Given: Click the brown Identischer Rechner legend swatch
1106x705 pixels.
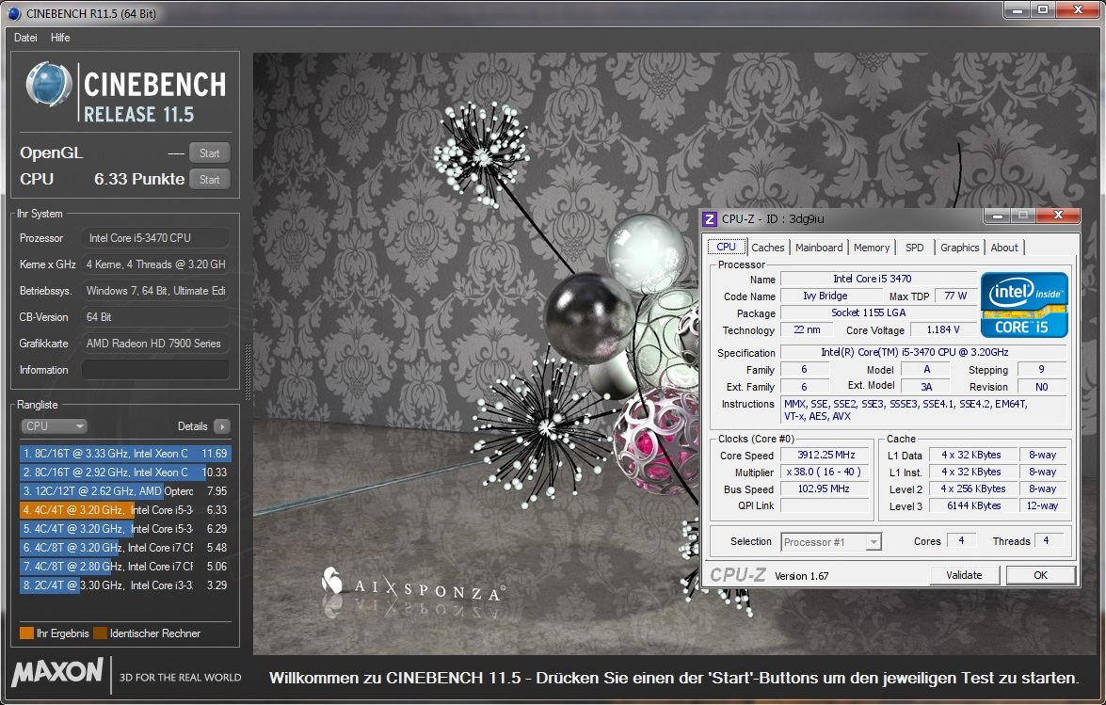Looking at the screenshot, I should click(x=100, y=633).
